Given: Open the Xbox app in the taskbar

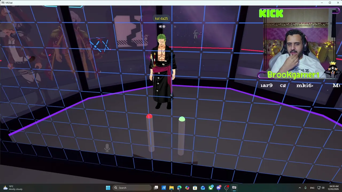Looking at the screenshot, I should [x=211, y=188].
